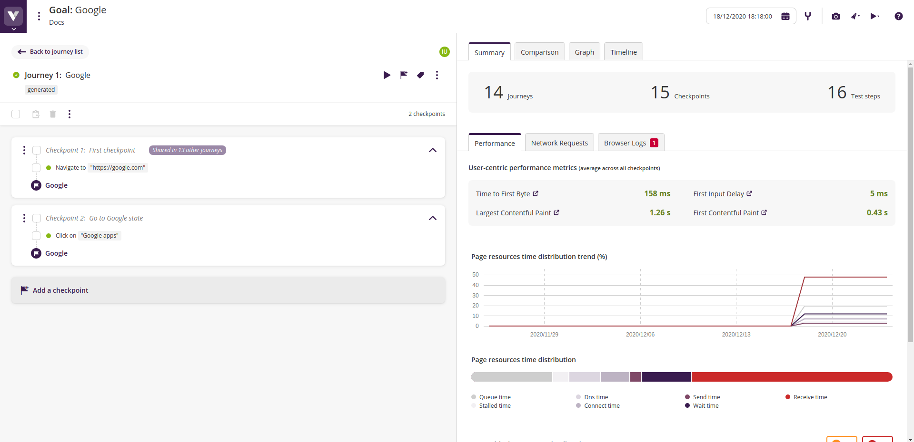
Task: Click Back to journey list
Action: tap(50, 52)
